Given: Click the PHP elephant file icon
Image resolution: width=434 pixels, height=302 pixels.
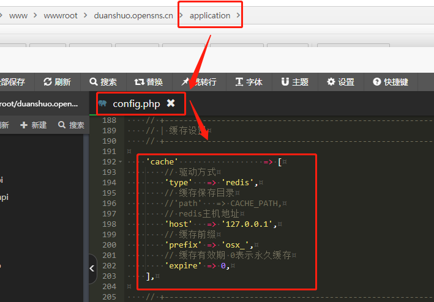Looking at the screenshot, I should click(102, 103).
